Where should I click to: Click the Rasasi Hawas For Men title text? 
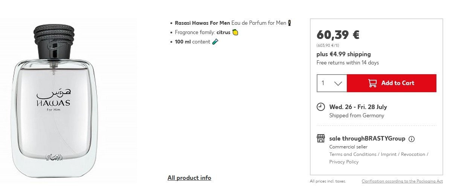[x=203, y=23]
